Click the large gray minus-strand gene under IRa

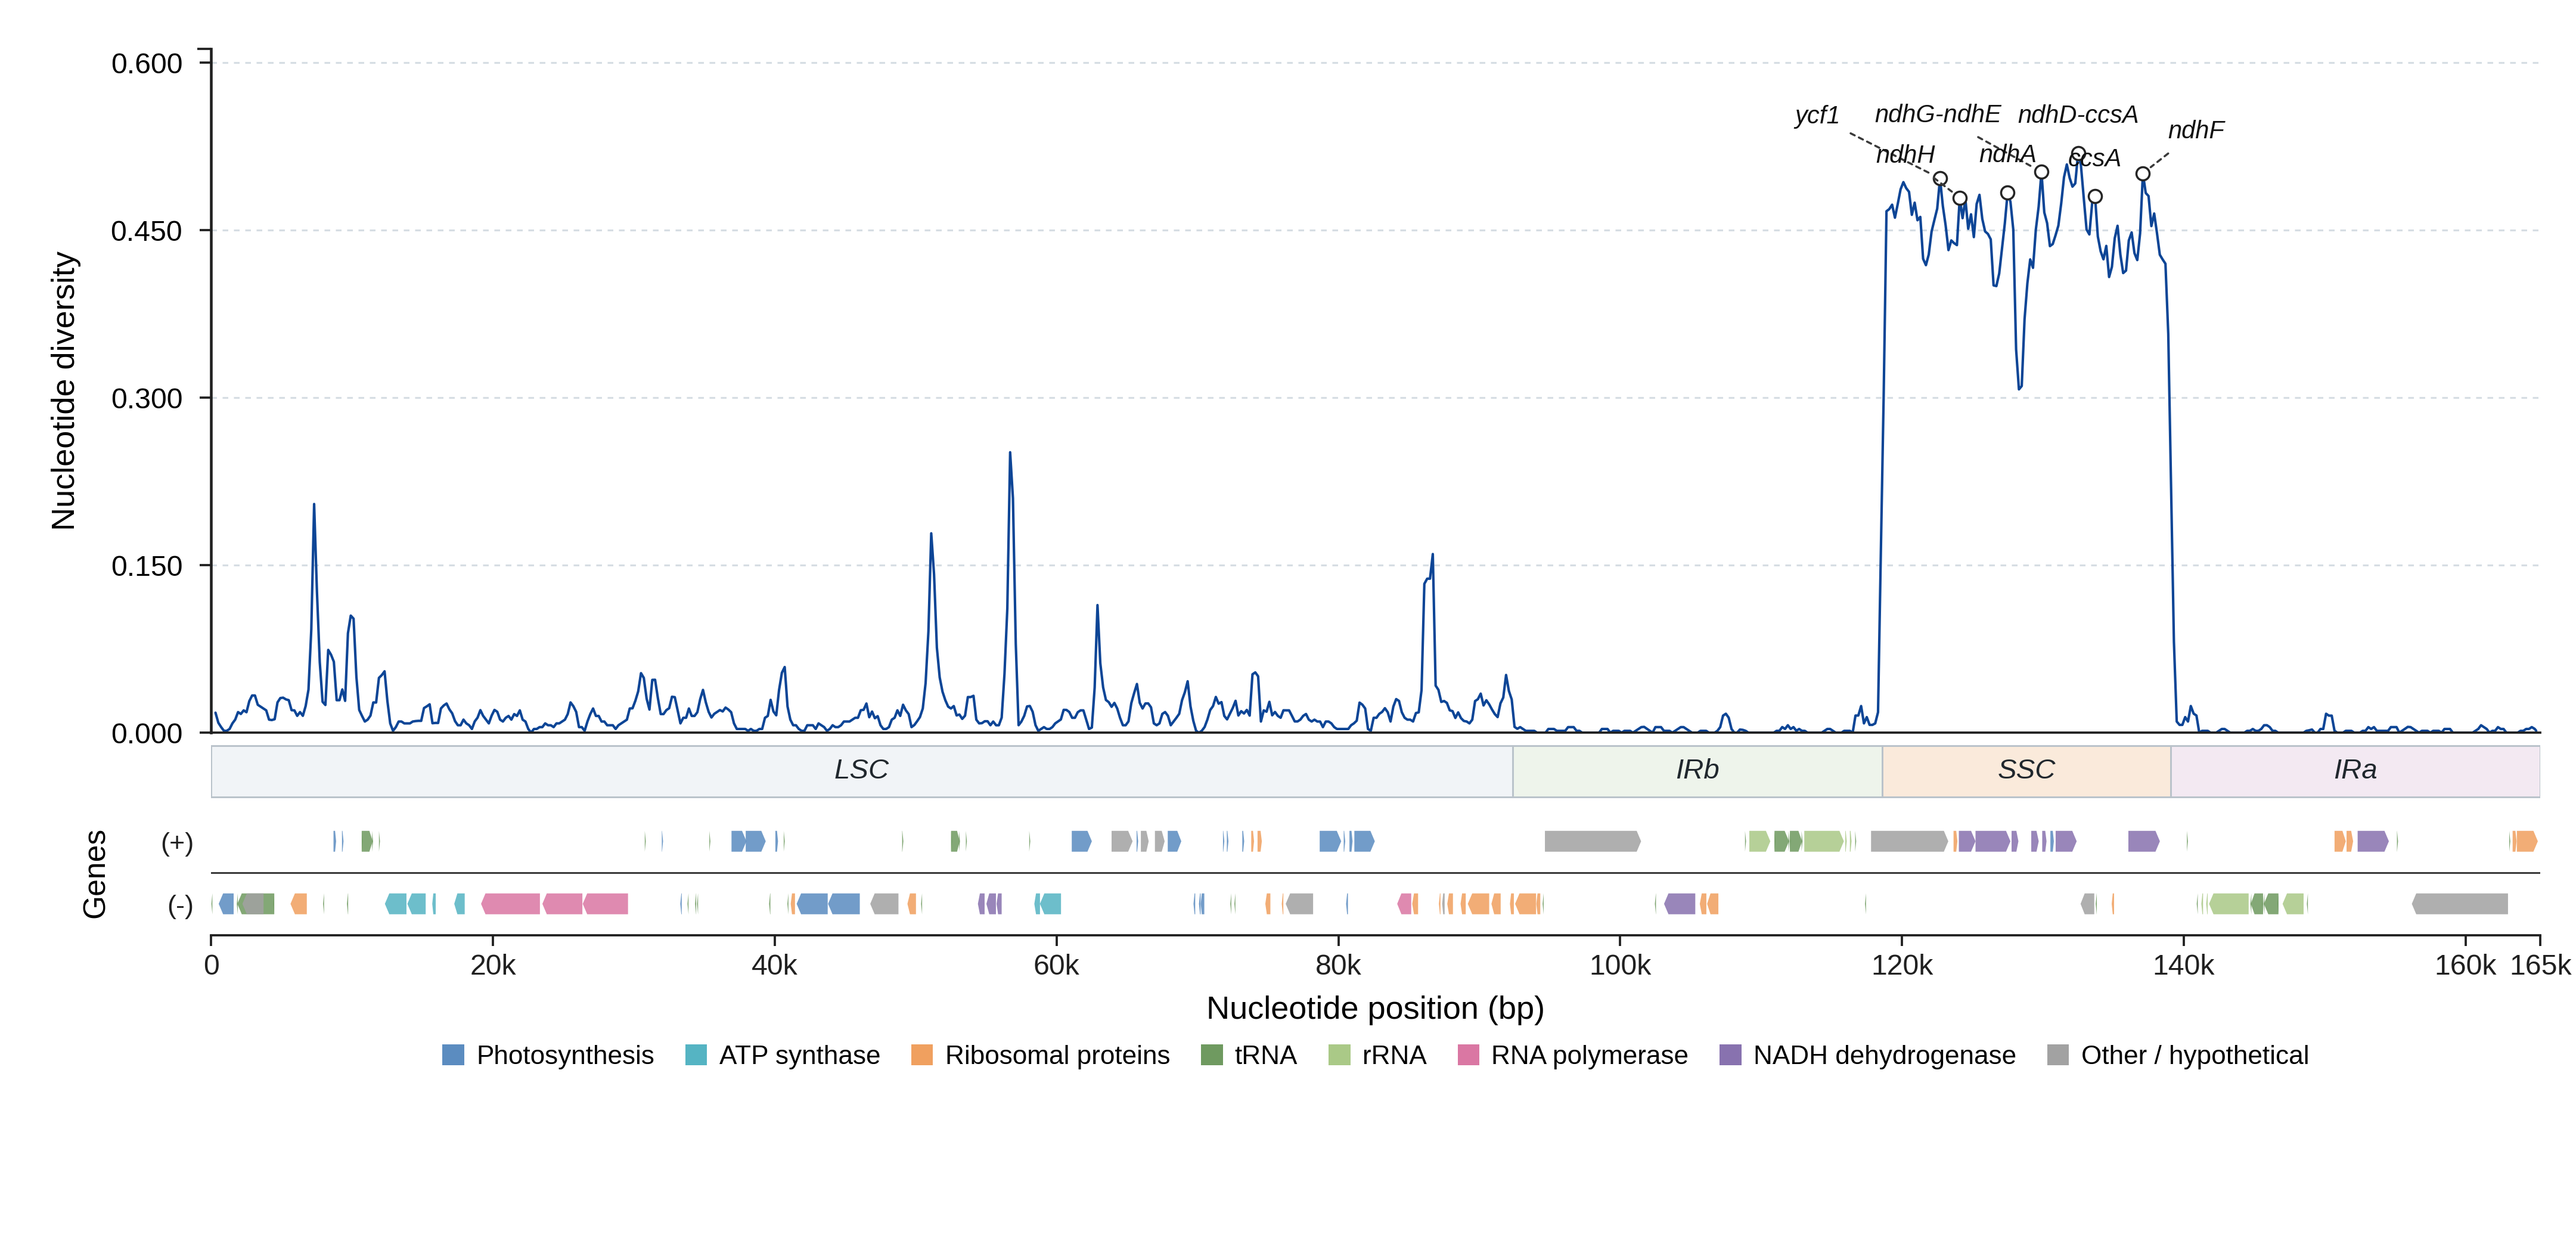2460,904
